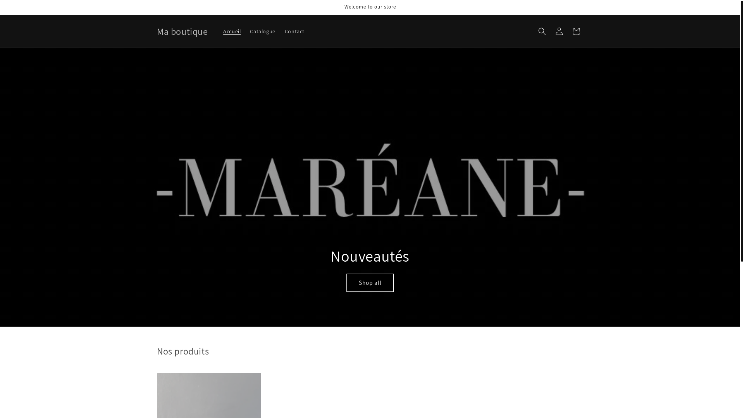The image size is (744, 418).
Task: Click the Welcome to our store announcement
Action: tap(370, 7)
